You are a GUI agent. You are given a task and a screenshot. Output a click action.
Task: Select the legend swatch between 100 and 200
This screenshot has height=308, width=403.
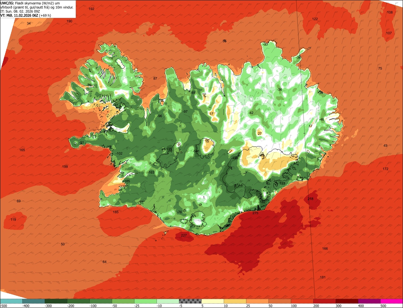pyautogui.click(x=302, y=301)
